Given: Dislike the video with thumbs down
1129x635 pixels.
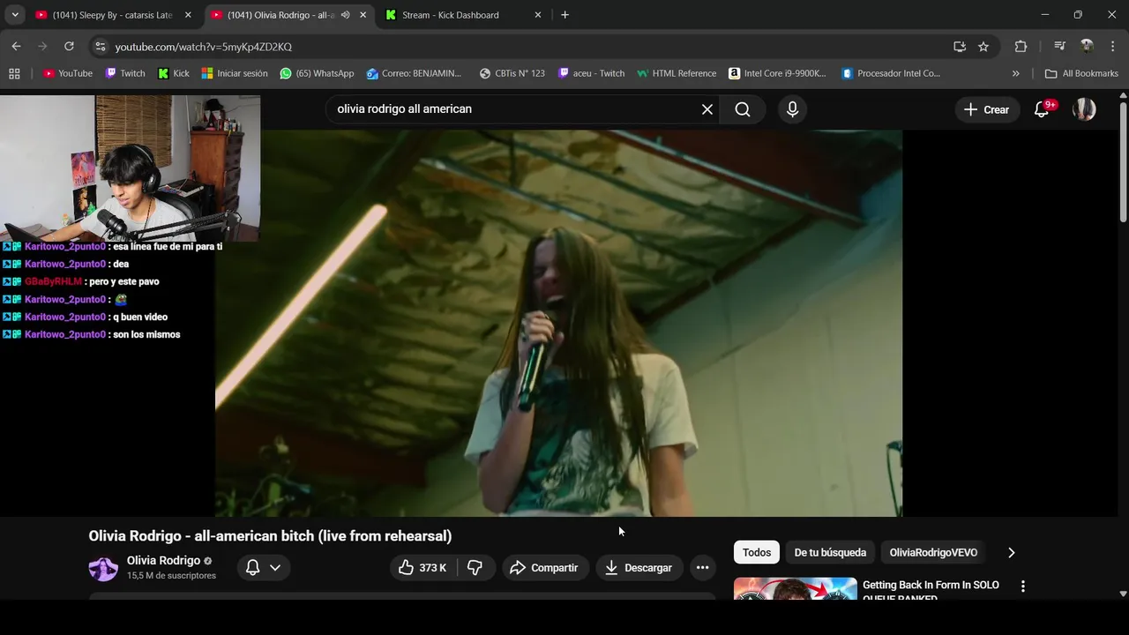Looking at the screenshot, I should [475, 568].
